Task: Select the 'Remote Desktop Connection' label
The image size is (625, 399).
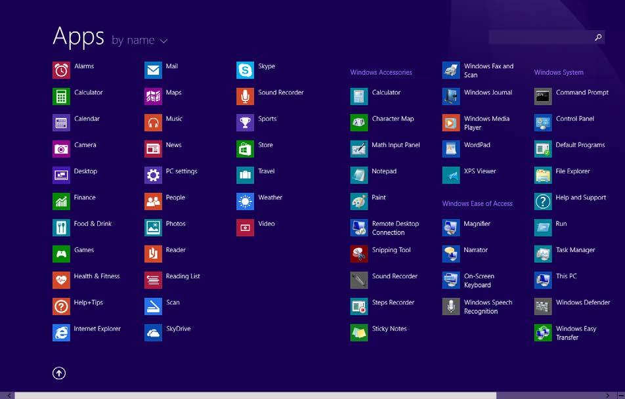Action: pos(395,228)
